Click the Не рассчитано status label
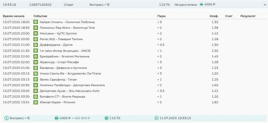This screenshot has height=123, width=268. 186,5
